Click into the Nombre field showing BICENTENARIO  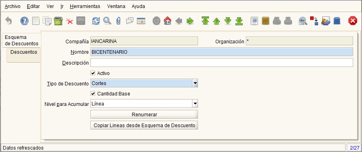click(x=222, y=52)
